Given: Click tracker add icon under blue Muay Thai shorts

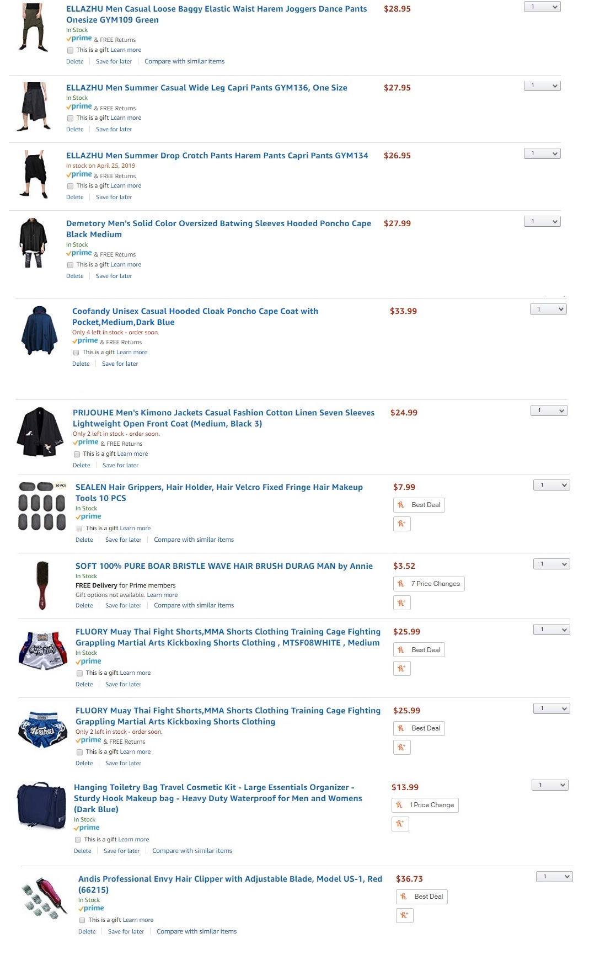Looking at the screenshot, I should click(x=402, y=748).
